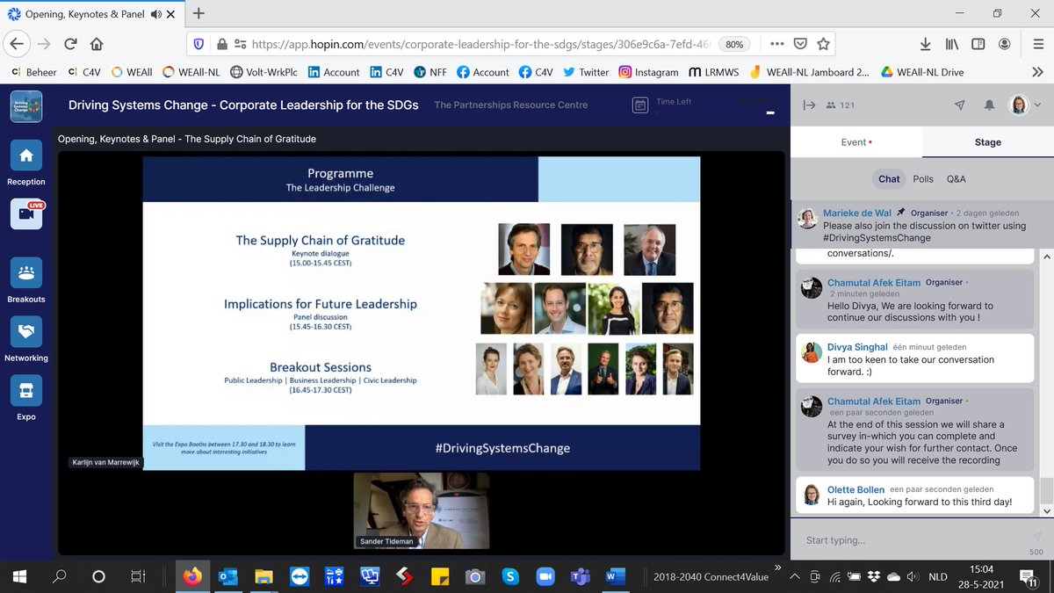Open the Firefox downloads panel

pos(926,44)
